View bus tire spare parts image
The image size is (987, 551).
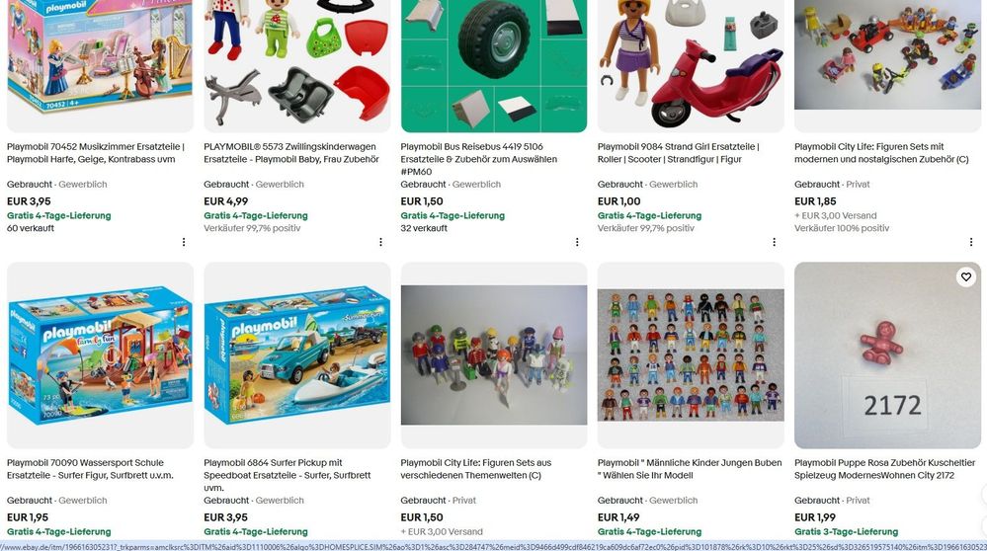[494, 65]
